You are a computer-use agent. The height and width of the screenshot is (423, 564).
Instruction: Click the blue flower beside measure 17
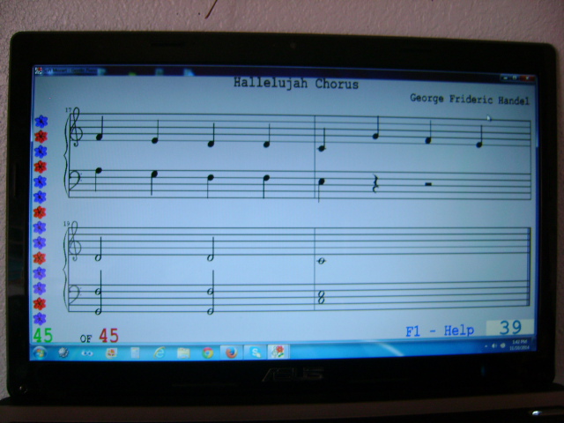tap(41, 122)
